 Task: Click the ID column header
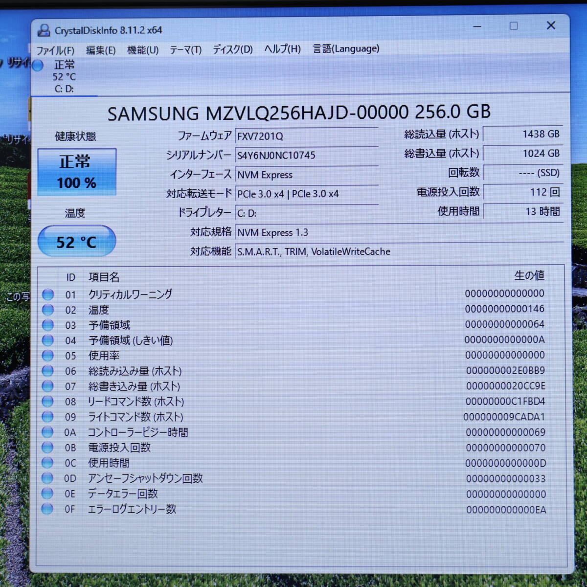pos(71,277)
